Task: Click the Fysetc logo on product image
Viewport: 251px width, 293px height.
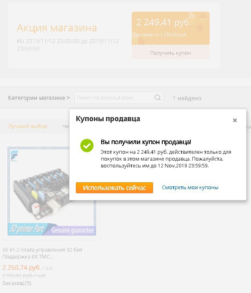Action: pos(14,155)
